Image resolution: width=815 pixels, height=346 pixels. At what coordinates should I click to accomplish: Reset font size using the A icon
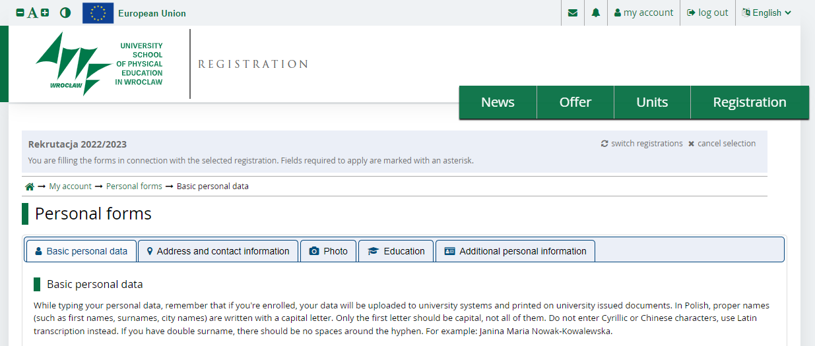(x=32, y=13)
